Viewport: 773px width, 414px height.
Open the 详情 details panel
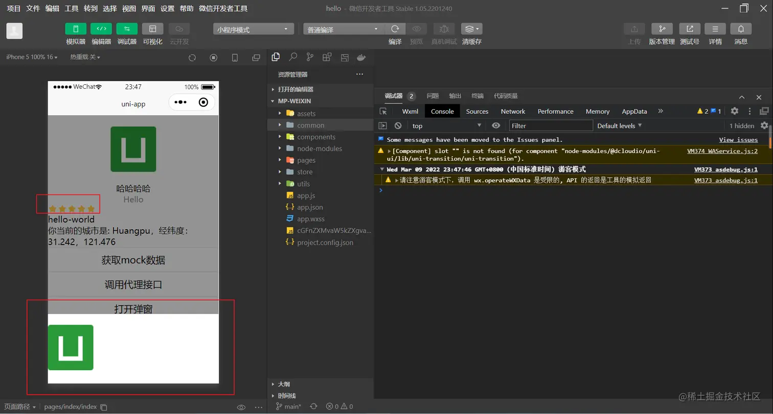pos(715,29)
